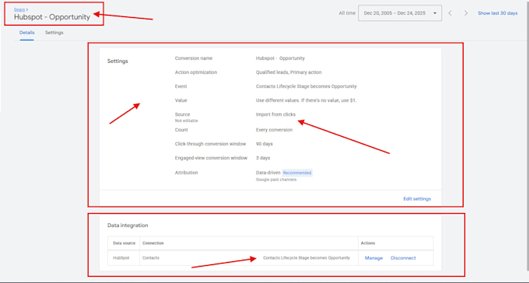This screenshot has height=283, width=529.
Task: Click the 'Not editable' source note
Action: click(186, 121)
